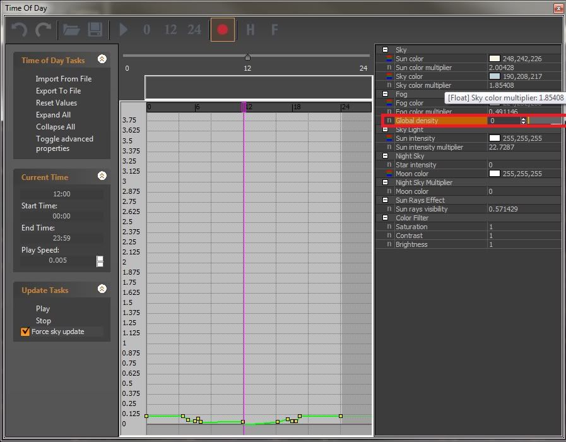Select the Sun rays visibility row
This screenshot has width=566, height=442.
(x=469, y=209)
